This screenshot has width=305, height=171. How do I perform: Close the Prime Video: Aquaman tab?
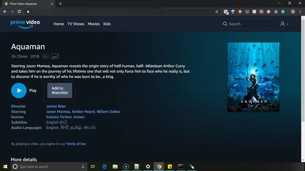pyautogui.click(x=52, y=4)
